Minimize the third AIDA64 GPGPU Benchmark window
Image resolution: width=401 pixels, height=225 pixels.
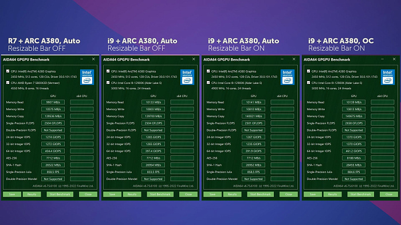pos(282,59)
